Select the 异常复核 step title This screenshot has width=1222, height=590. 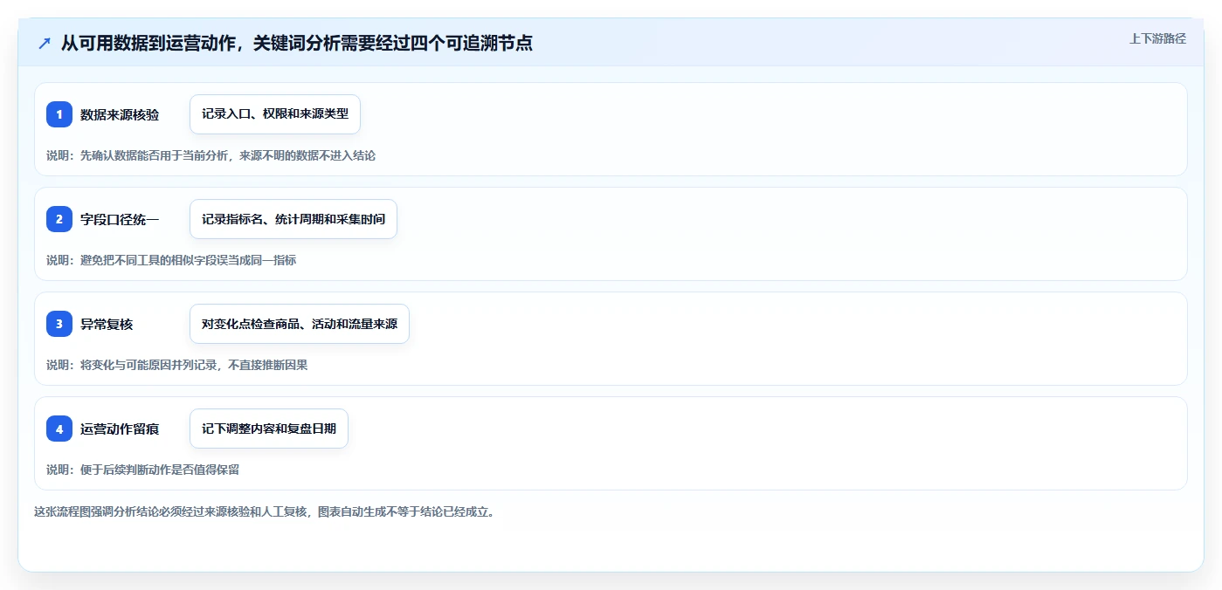click(107, 324)
